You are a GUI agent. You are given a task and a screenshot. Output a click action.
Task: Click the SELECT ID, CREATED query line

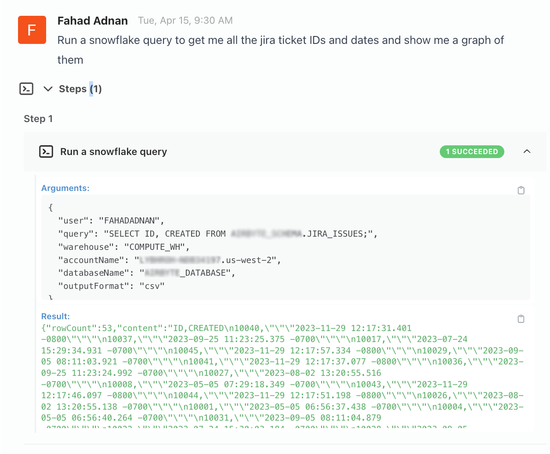pos(217,234)
